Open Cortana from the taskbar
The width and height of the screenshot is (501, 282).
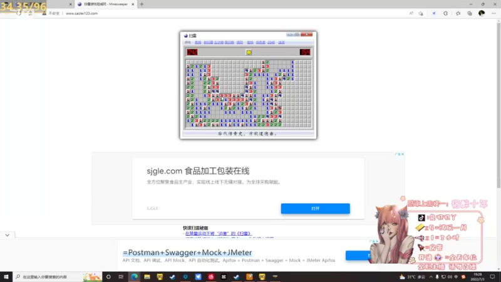point(108,277)
